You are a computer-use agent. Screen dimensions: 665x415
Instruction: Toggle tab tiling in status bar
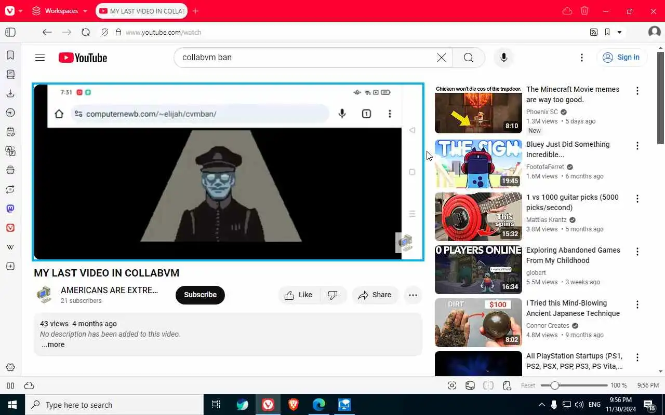(488, 385)
